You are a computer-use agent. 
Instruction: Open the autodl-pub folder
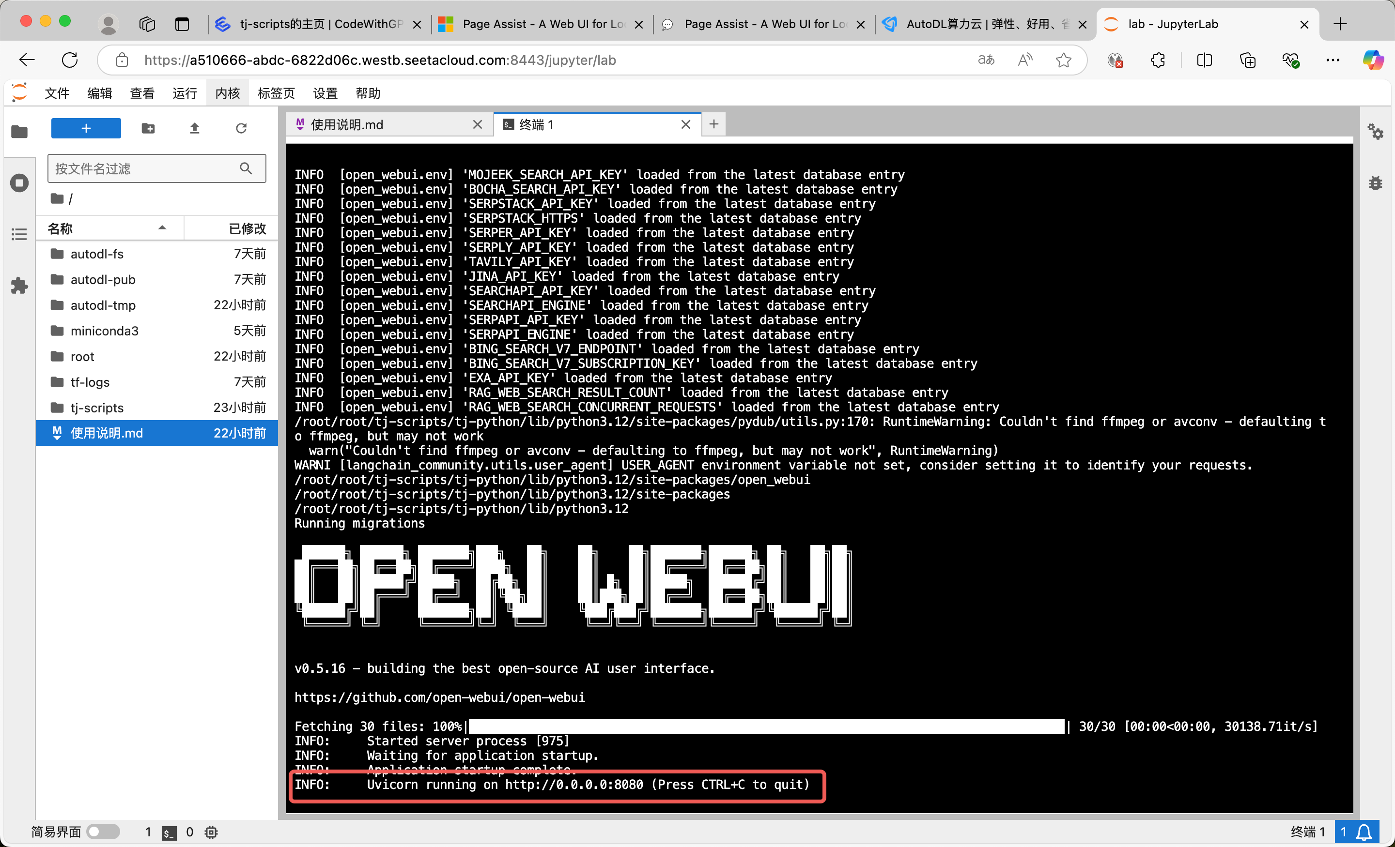pos(157,279)
